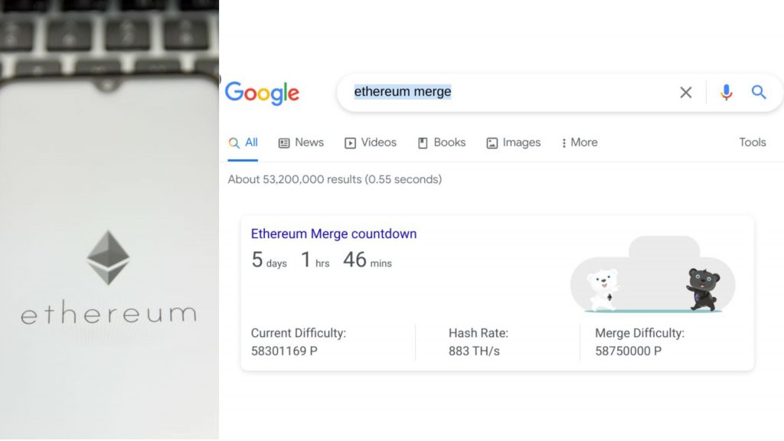Start voice search with microphone icon
The height and width of the screenshot is (441, 784).
727,93
